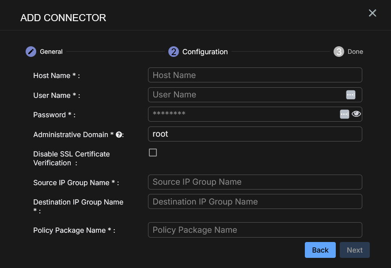Click into the User Name text box
The height and width of the screenshot is (268, 391).
click(x=245, y=95)
